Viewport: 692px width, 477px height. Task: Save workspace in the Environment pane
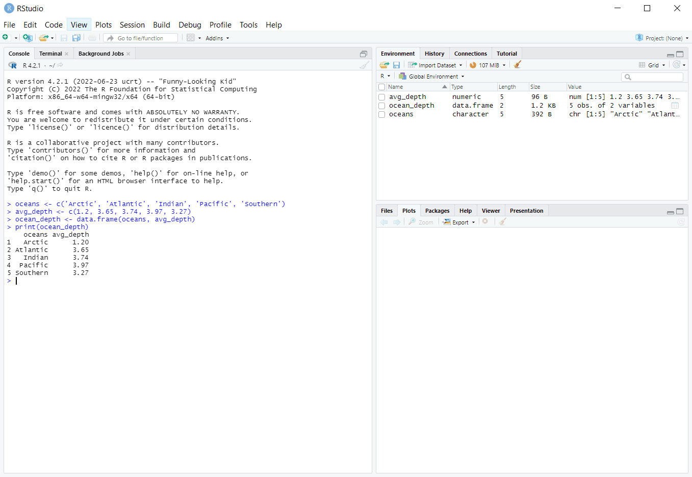[396, 65]
